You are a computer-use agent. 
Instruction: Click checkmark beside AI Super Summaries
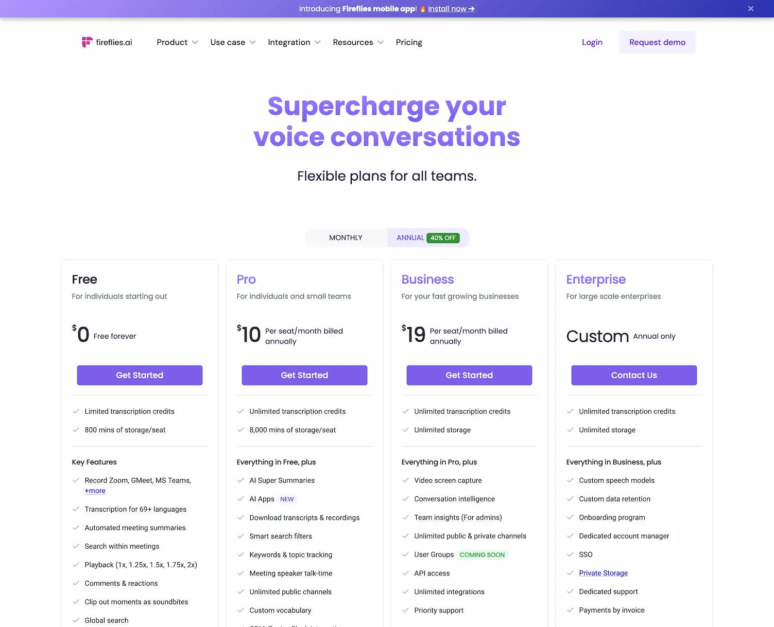[240, 480]
